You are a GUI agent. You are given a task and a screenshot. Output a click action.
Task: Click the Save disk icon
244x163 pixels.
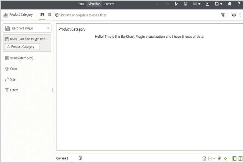[217, 4]
